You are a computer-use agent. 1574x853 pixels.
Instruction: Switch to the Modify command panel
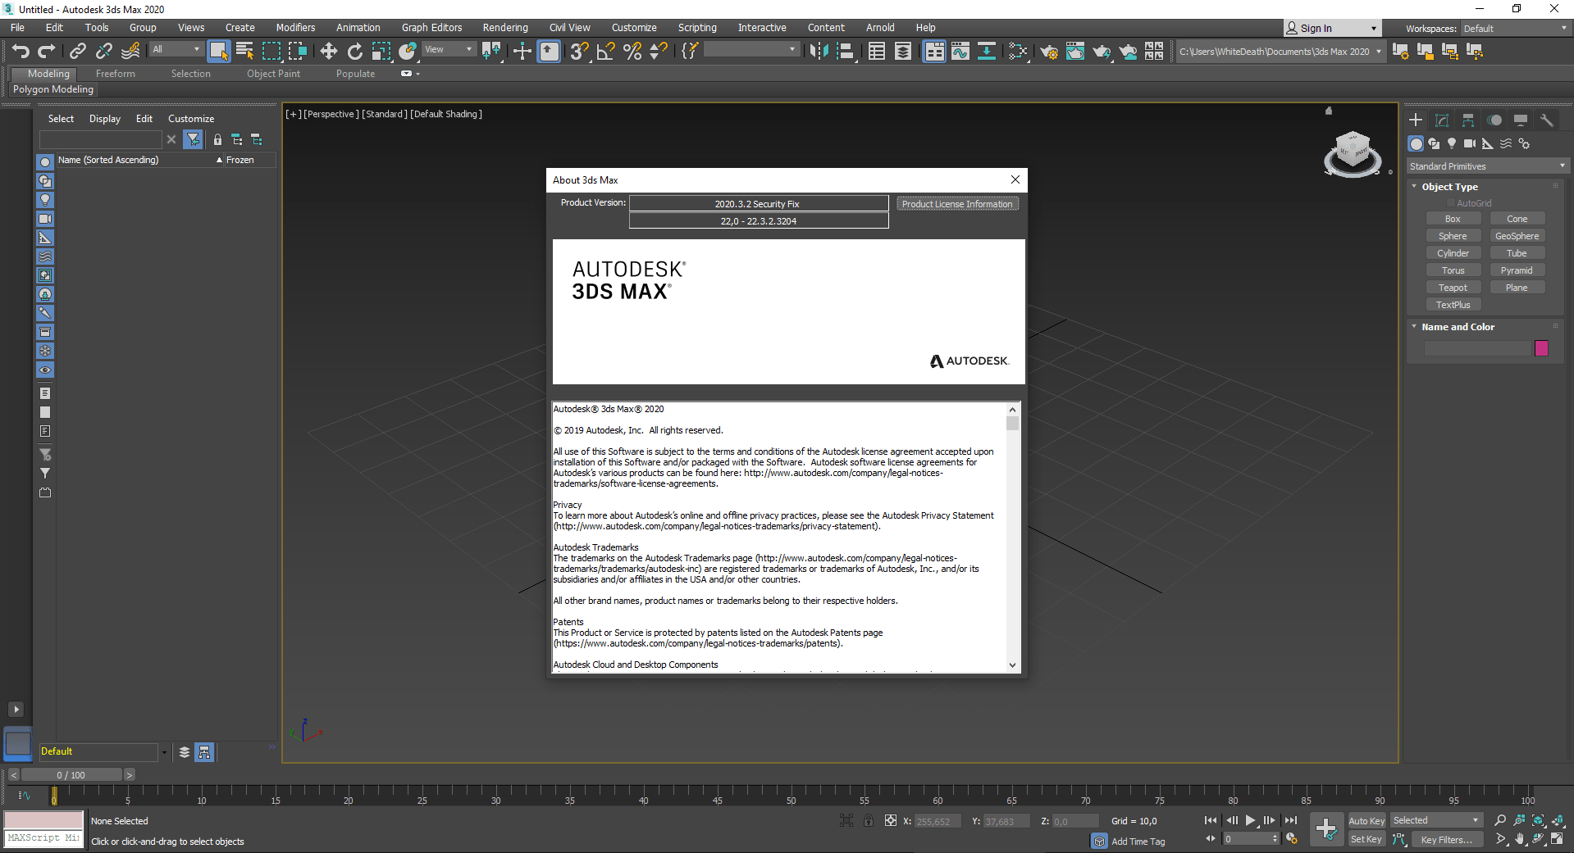(1442, 120)
